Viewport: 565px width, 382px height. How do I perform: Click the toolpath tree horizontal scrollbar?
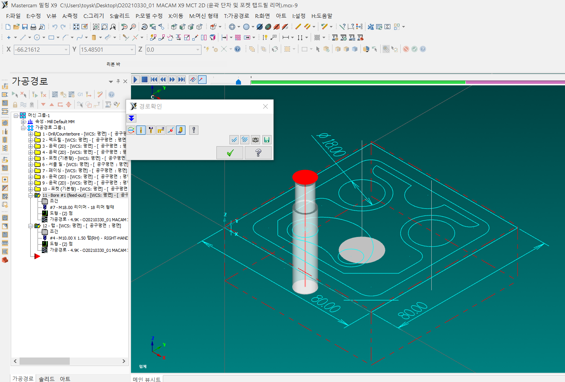click(44, 361)
